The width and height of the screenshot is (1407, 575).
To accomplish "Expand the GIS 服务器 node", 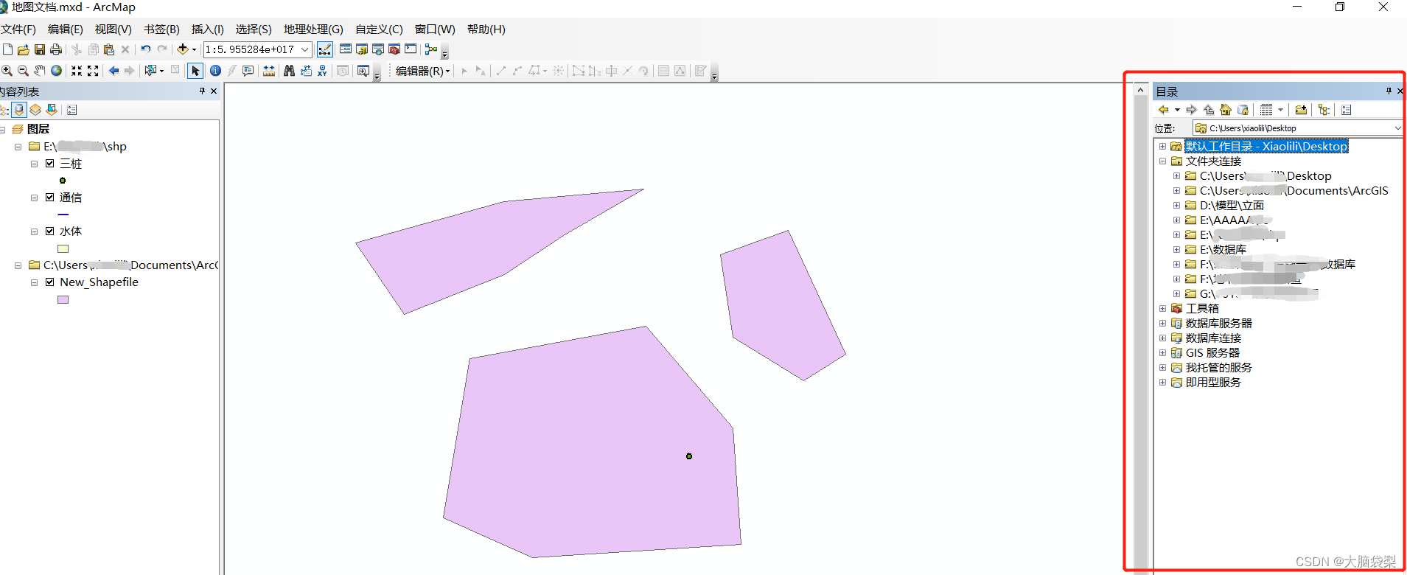I will (x=1163, y=353).
